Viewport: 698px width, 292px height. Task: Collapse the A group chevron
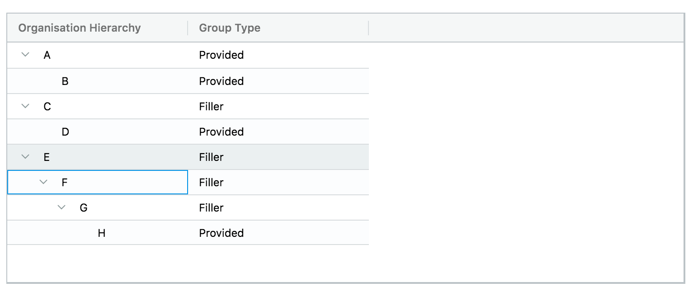click(x=25, y=55)
